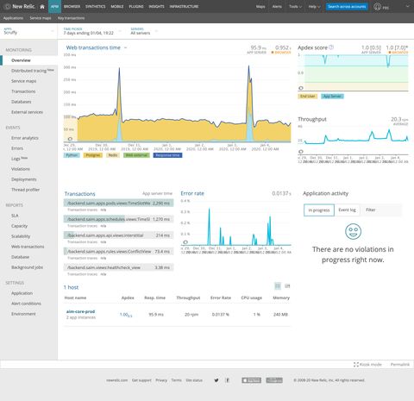Click the App Store badge in footer
Viewport: 414px width, 401px height.
pos(251,380)
